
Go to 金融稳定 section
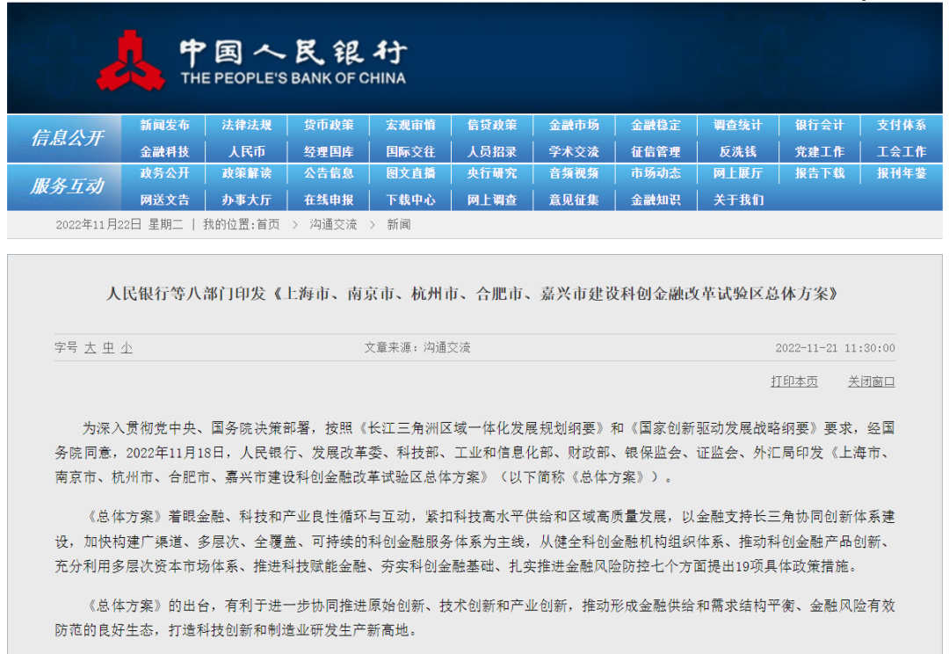point(656,126)
